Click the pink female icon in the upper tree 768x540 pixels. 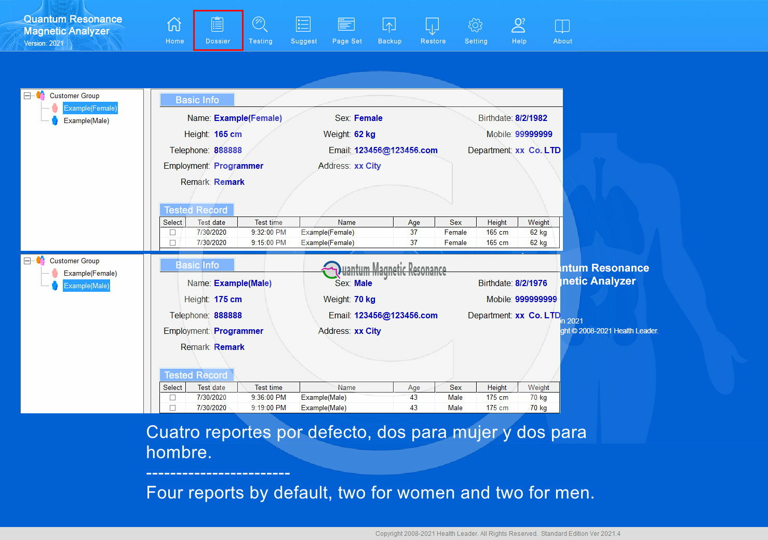[55, 108]
